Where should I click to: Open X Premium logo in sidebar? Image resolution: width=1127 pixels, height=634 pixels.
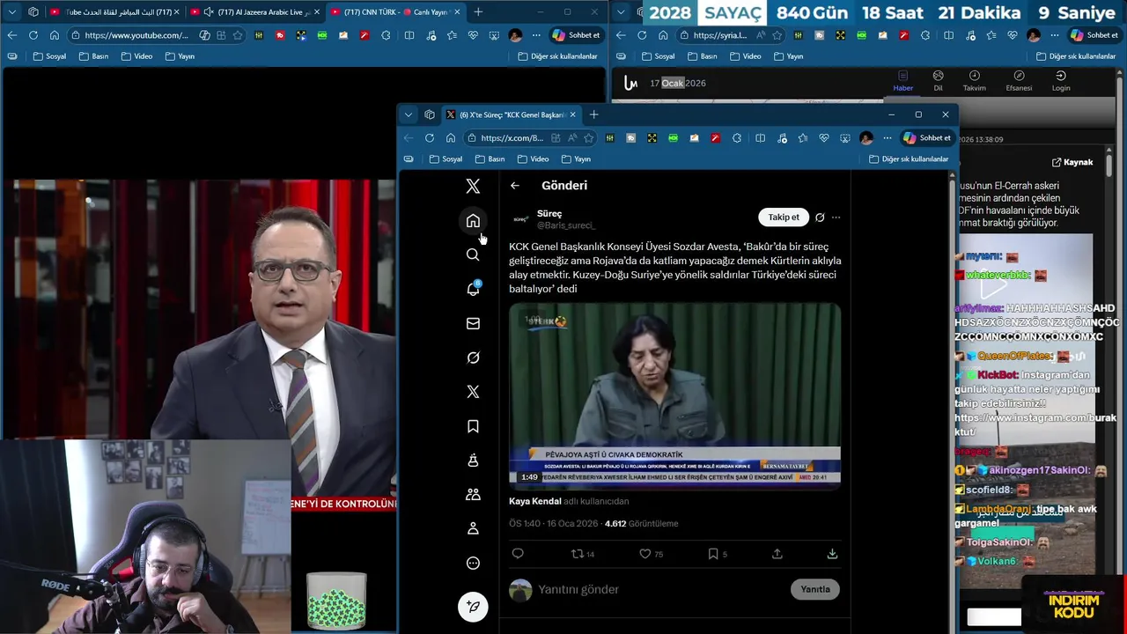point(473,392)
